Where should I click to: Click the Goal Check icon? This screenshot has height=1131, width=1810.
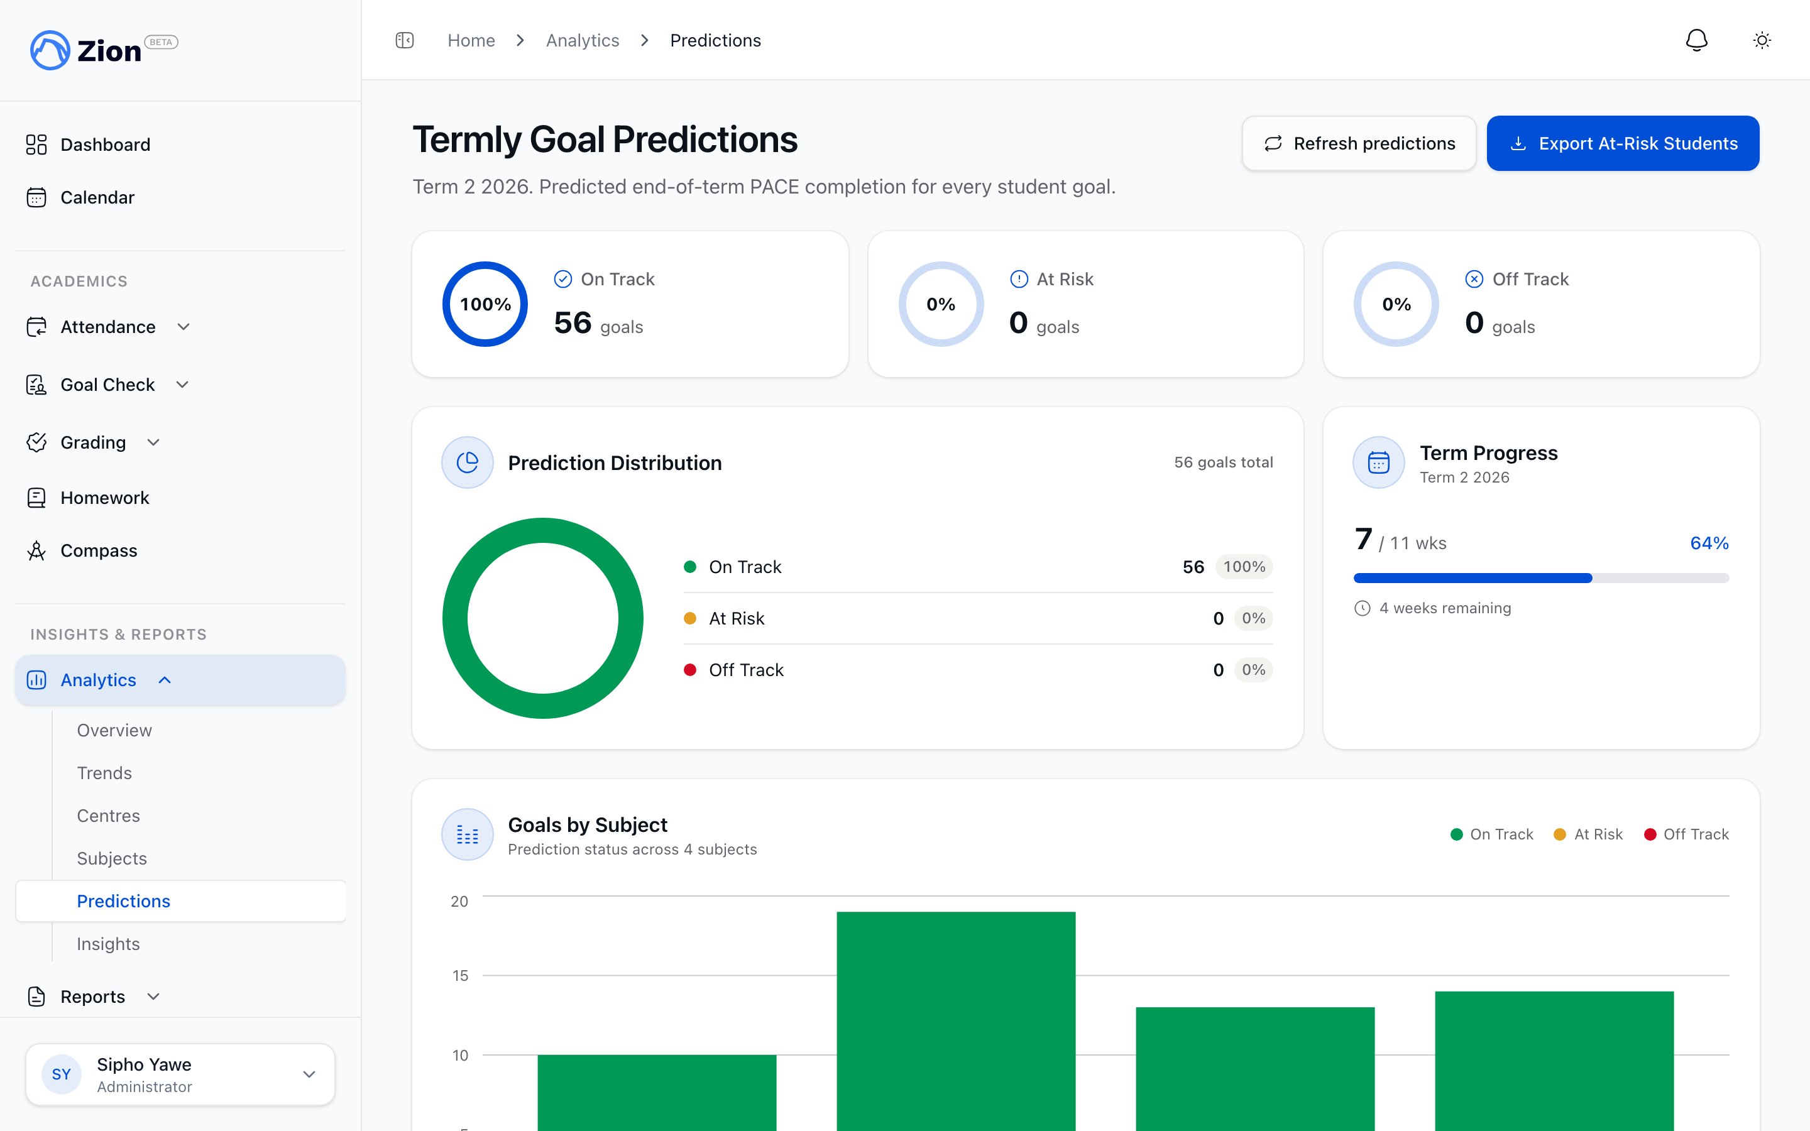pos(36,385)
